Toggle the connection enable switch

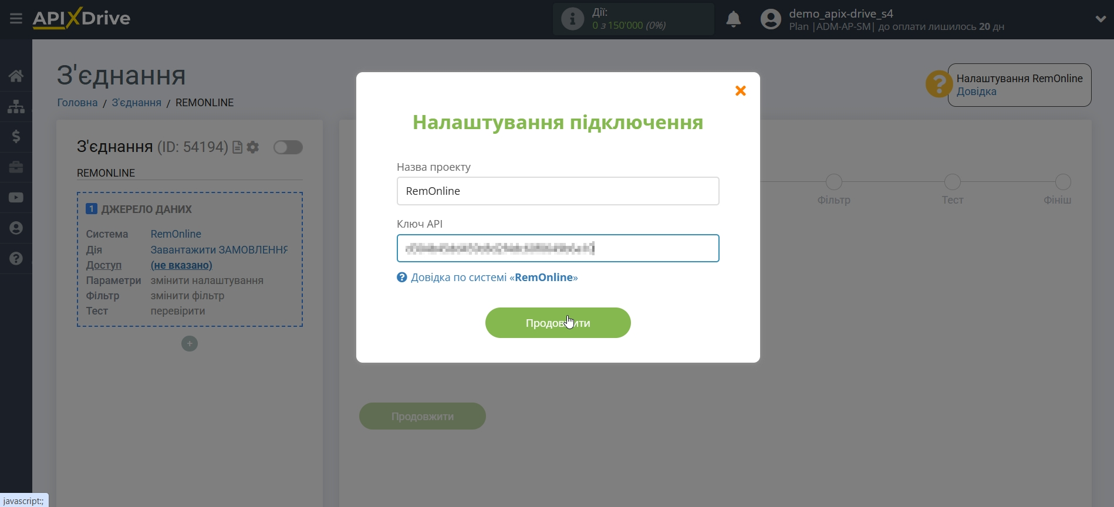[288, 147]
